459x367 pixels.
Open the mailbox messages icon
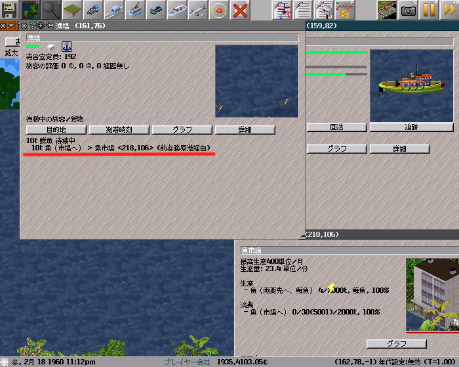pos(324,10)
